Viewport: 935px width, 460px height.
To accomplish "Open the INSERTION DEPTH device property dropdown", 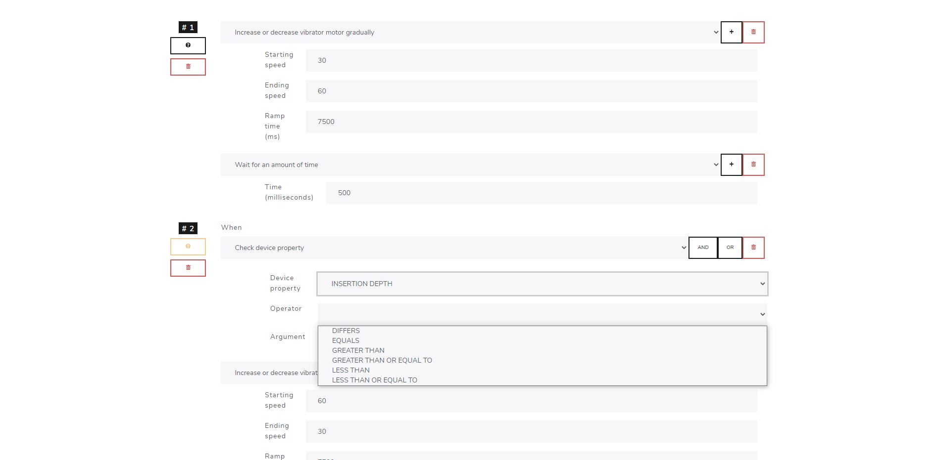I will tap(542, 284).
